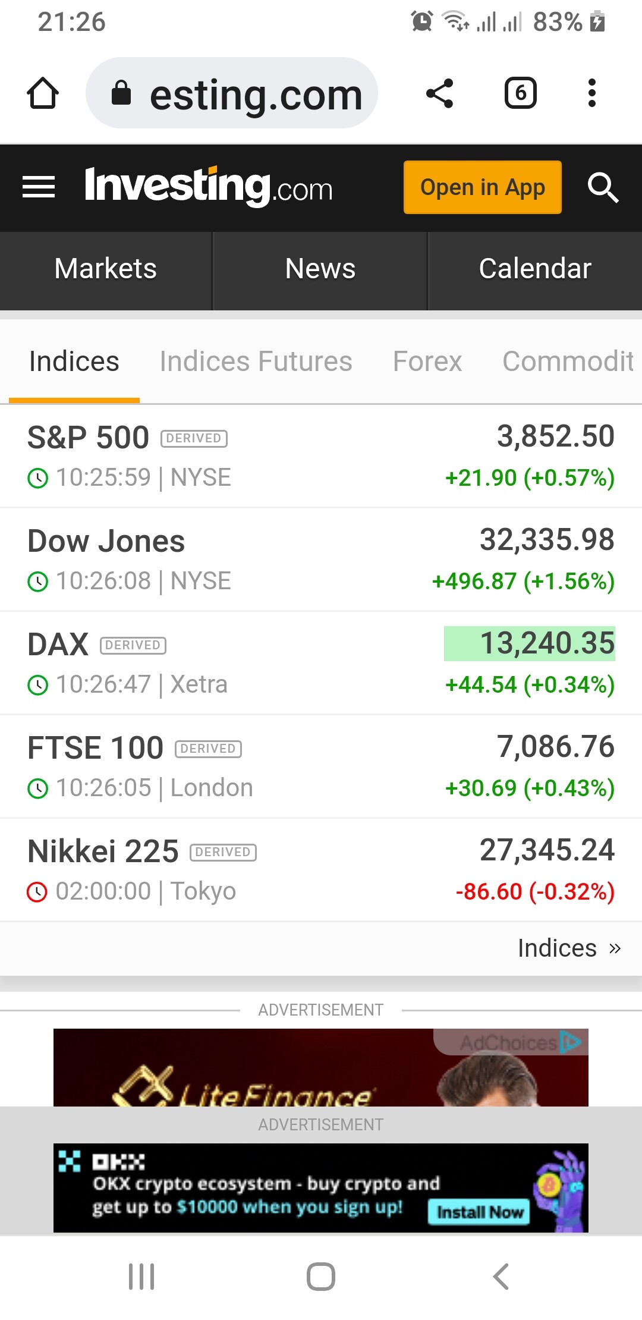Open the hamburger navigation menu

point(39,187)
